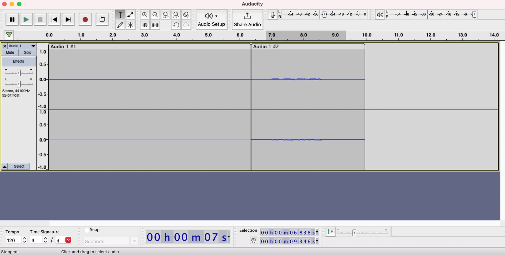Viewport: 505px width, 255px height.
Task: Skip to start of the project
Action: click(54, 19)
